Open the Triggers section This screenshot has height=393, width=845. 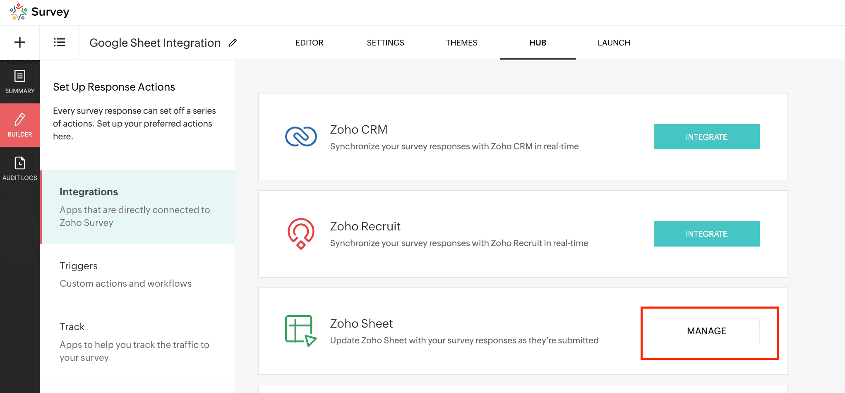[x=137, y=275]
